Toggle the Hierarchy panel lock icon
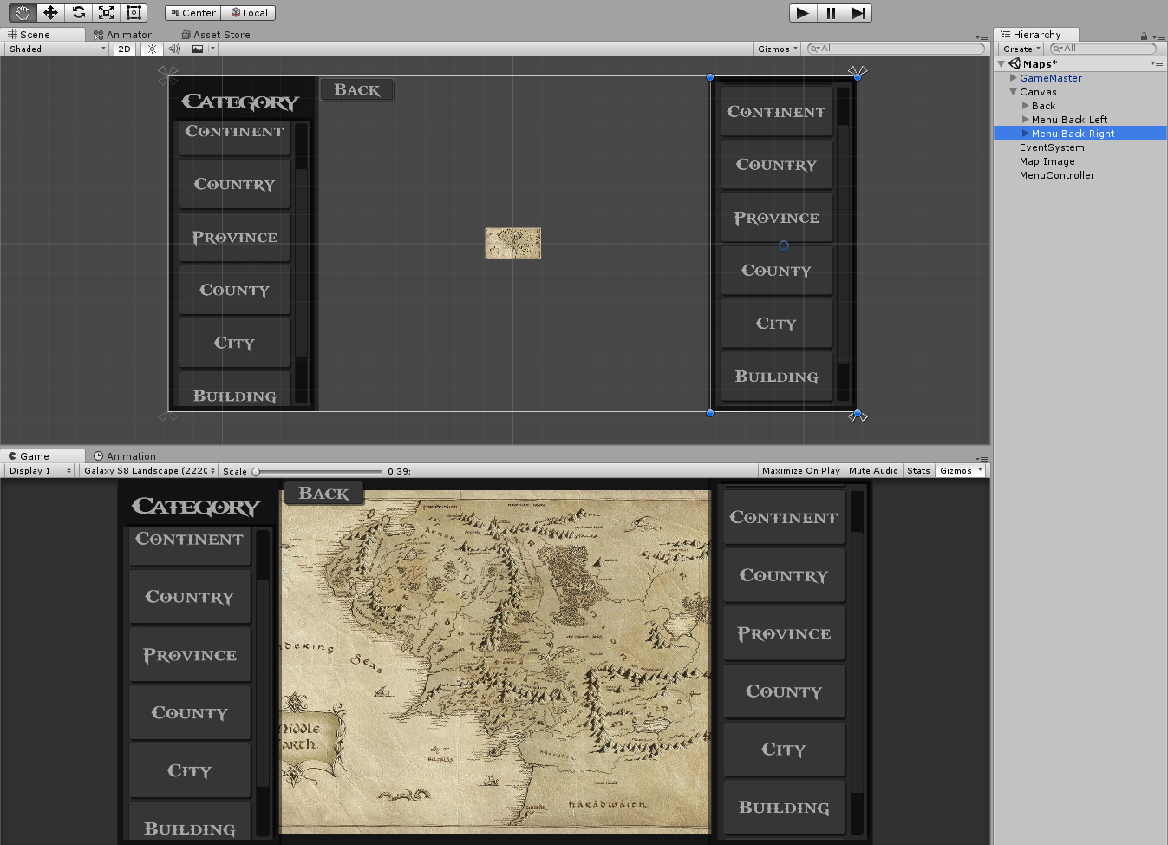The height and width of the screenshot is (845, 1168). click(x=1144, y=36)
